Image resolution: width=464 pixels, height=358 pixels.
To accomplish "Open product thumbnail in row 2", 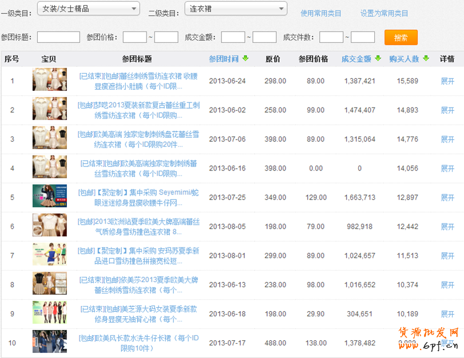I will click(x=50, y=109).
